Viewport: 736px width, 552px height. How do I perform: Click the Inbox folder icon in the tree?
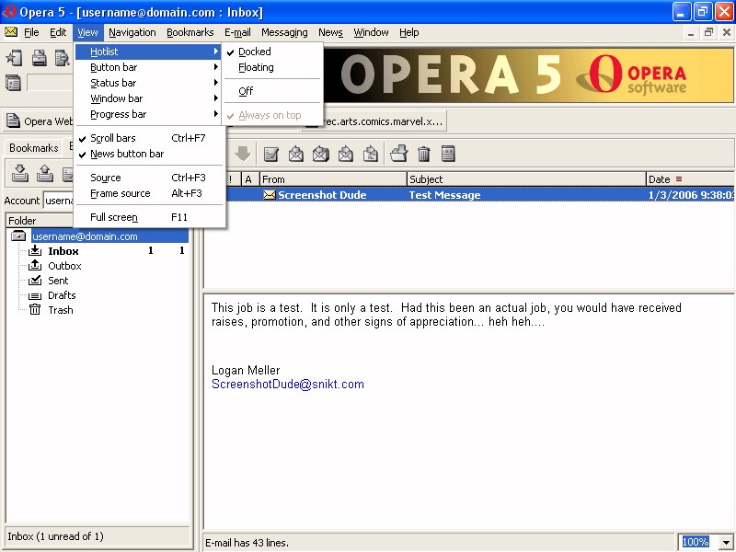tap(35, 250)
